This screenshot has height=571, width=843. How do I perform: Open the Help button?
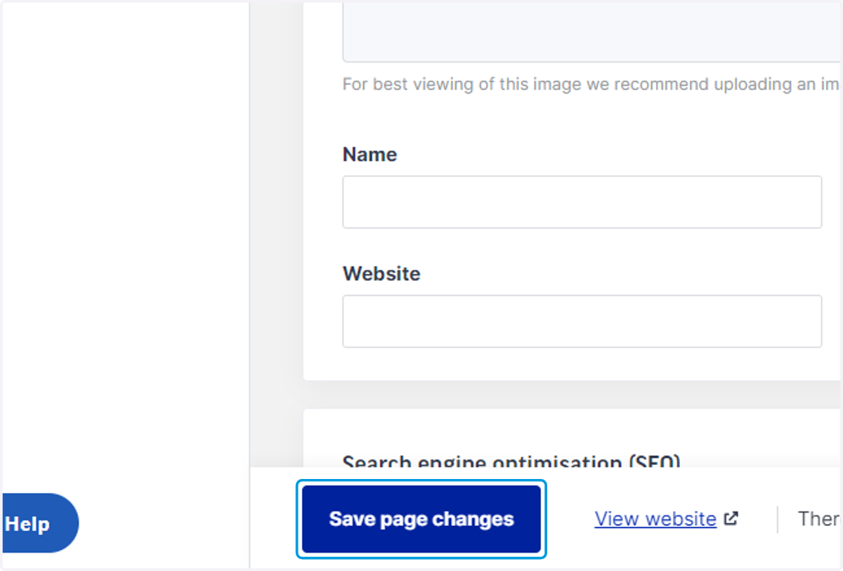[x=39, y=524]
